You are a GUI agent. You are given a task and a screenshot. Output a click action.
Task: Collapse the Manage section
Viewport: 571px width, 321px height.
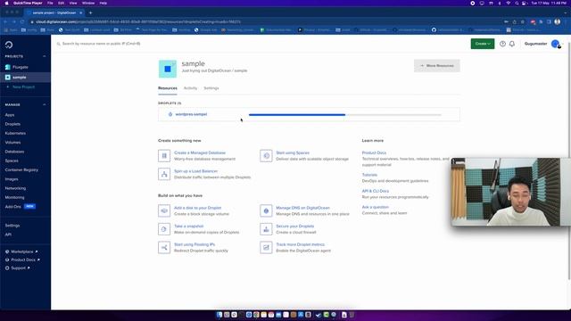[x=45, y=105]
